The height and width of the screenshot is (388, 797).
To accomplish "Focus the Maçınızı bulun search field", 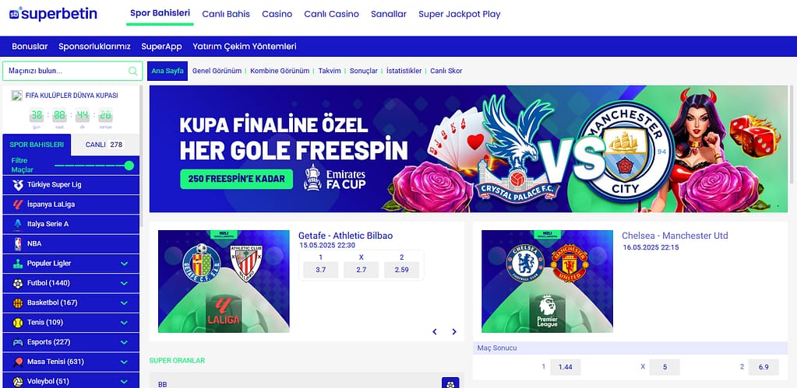I will [x=72, y=71].
